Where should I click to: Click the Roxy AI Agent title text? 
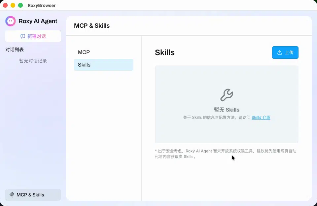pos(38,21)
